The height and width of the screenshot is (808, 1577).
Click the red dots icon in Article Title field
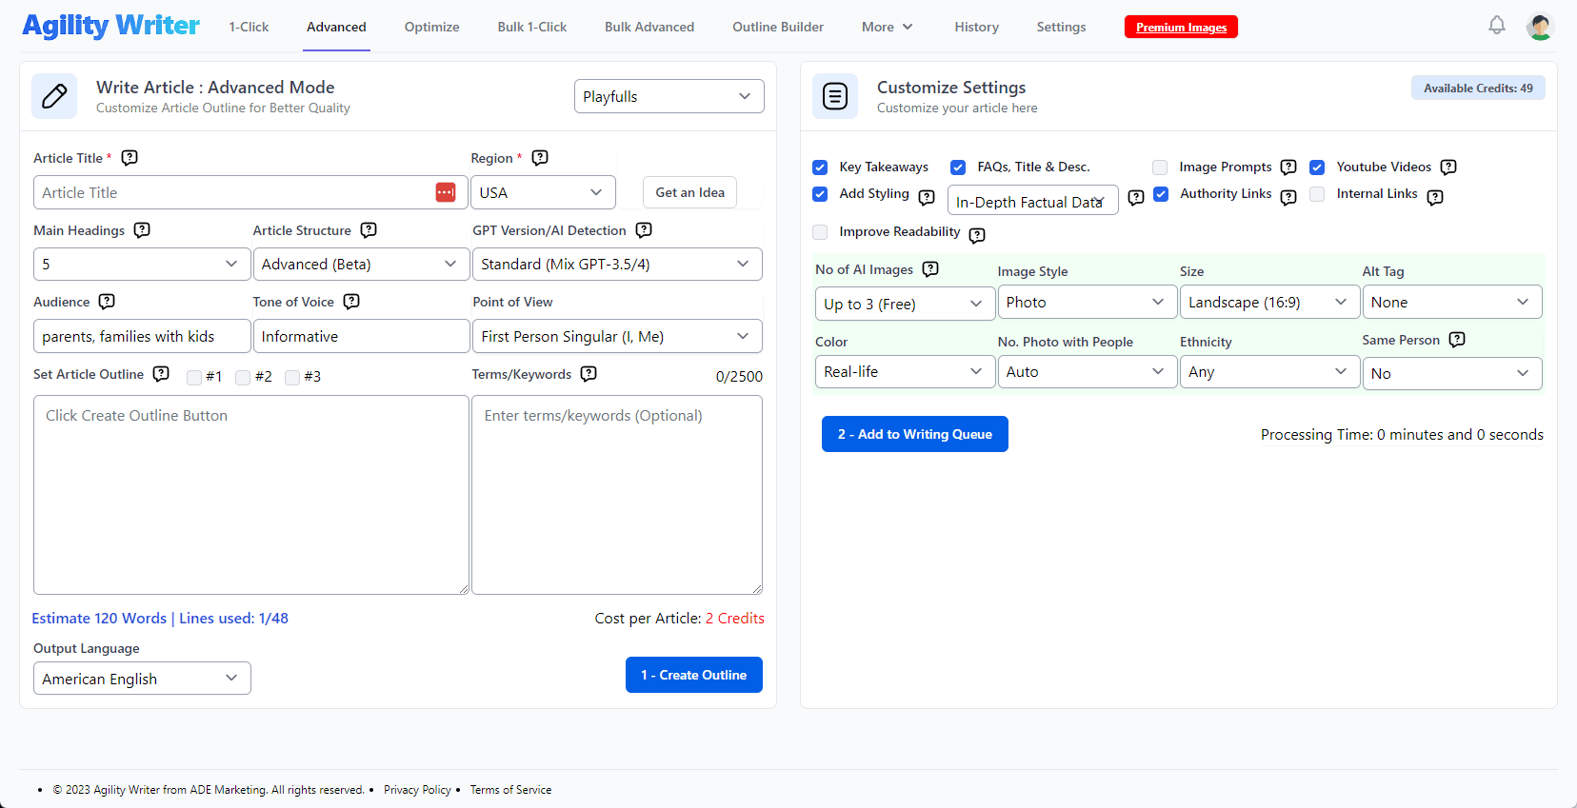click(446, 192)
